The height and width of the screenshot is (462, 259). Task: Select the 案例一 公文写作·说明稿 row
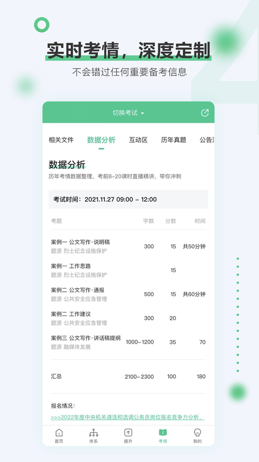(x=128, y=247)
